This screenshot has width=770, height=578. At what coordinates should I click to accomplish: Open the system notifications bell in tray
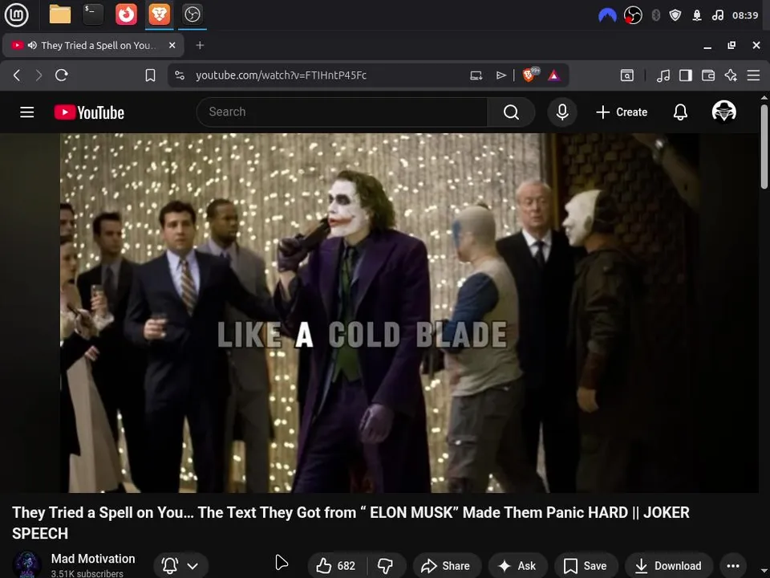coord(697,15)
